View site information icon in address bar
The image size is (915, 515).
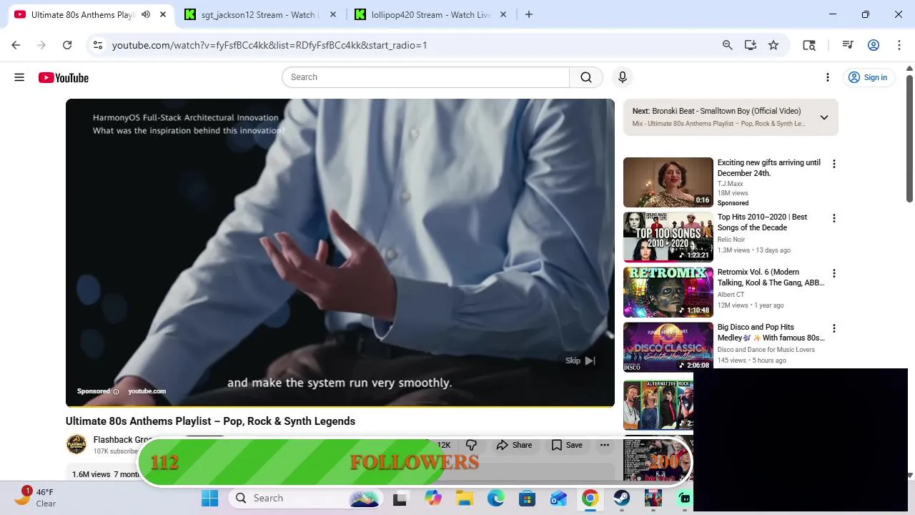click(x=99, y=45)
